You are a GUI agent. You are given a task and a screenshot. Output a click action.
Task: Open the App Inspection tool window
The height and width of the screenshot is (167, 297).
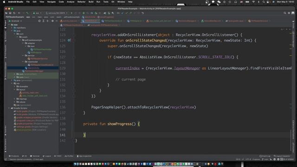84,156
